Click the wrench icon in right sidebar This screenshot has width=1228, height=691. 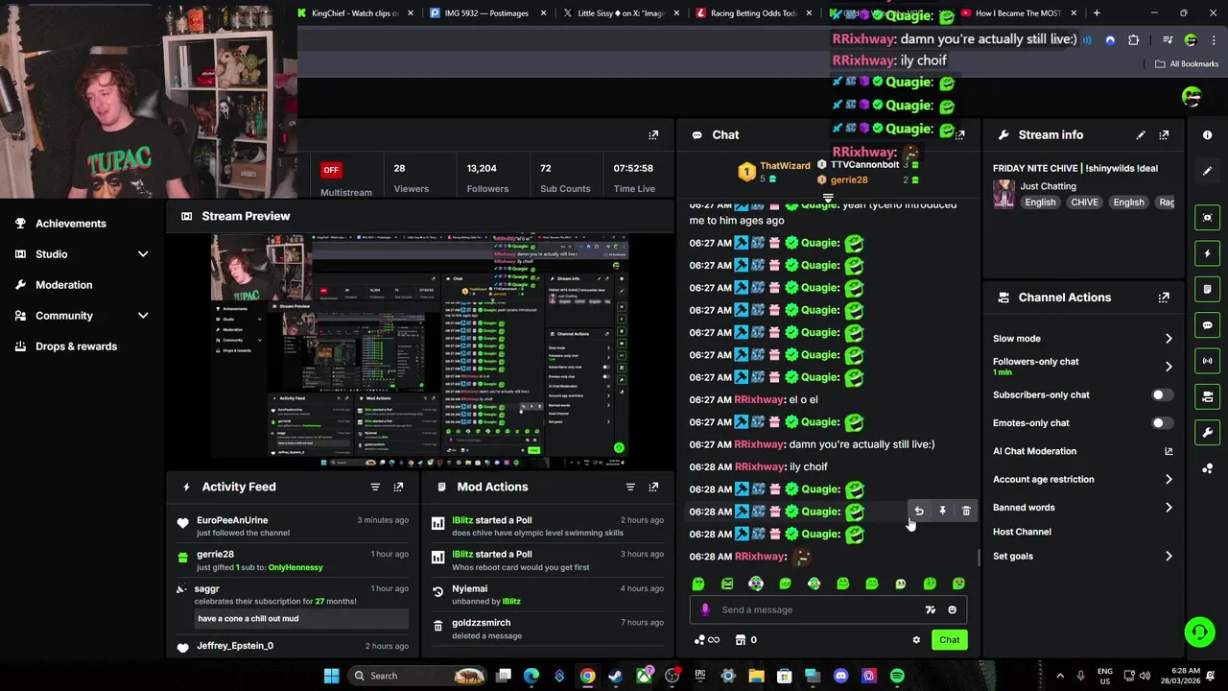tap(1208, 433)
